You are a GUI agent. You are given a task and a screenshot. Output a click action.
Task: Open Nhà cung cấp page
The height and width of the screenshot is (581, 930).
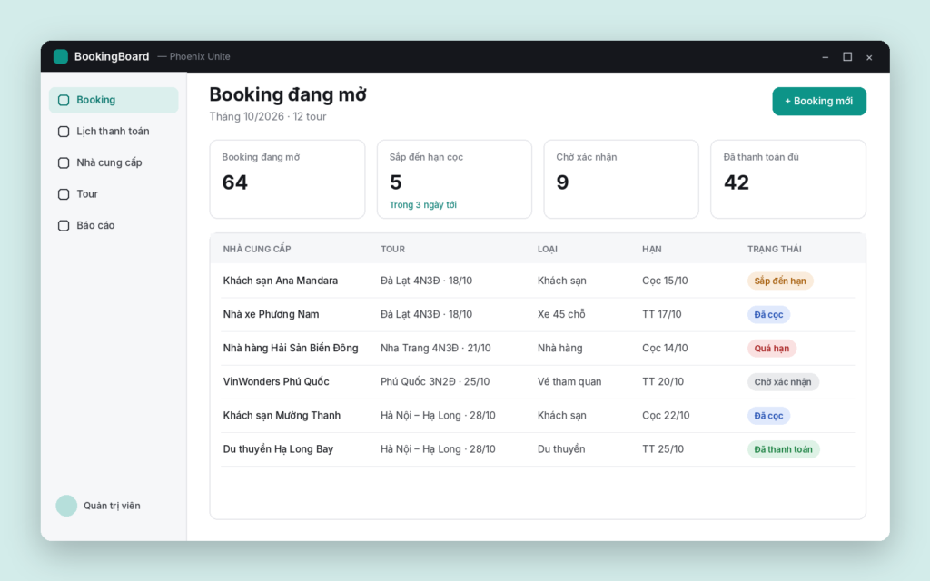(114, 163)
